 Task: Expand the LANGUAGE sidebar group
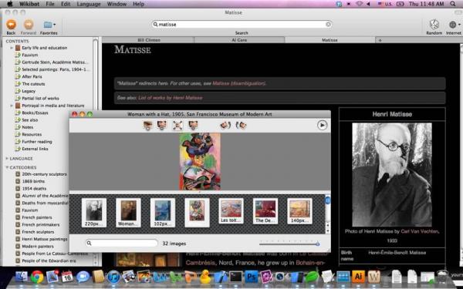(7, 159)
